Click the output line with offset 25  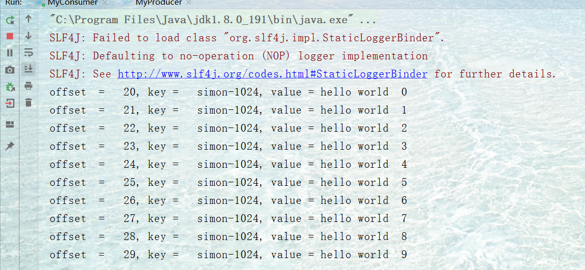tap(228, 182)
